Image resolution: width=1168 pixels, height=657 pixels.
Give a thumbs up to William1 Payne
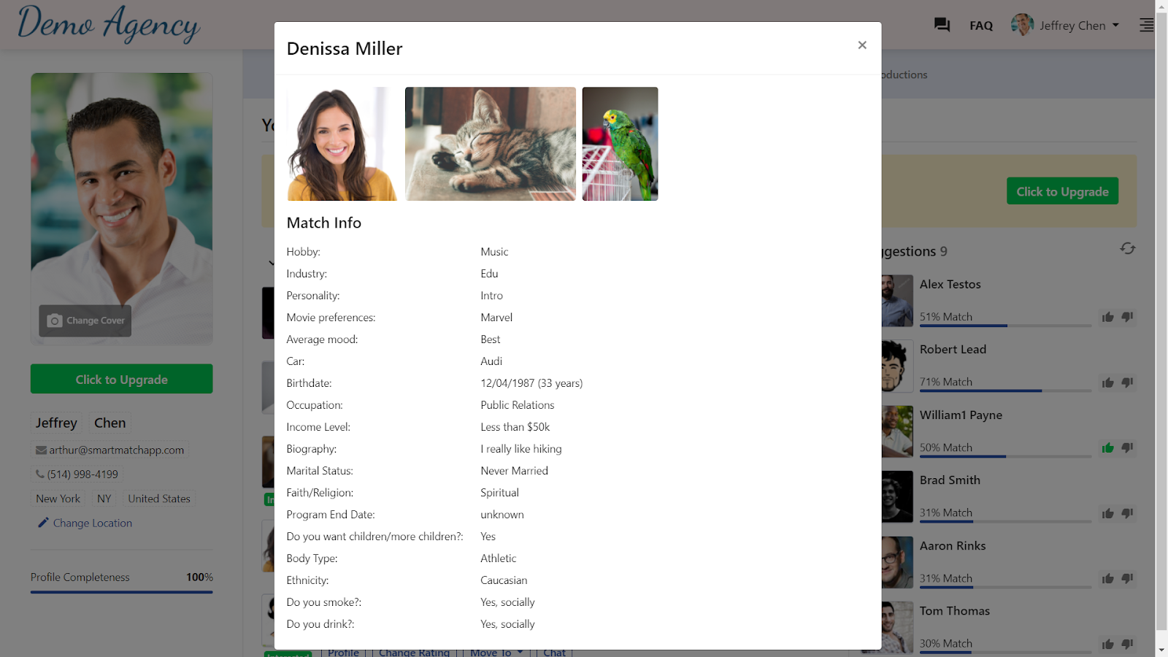[x=1107, y=447]
